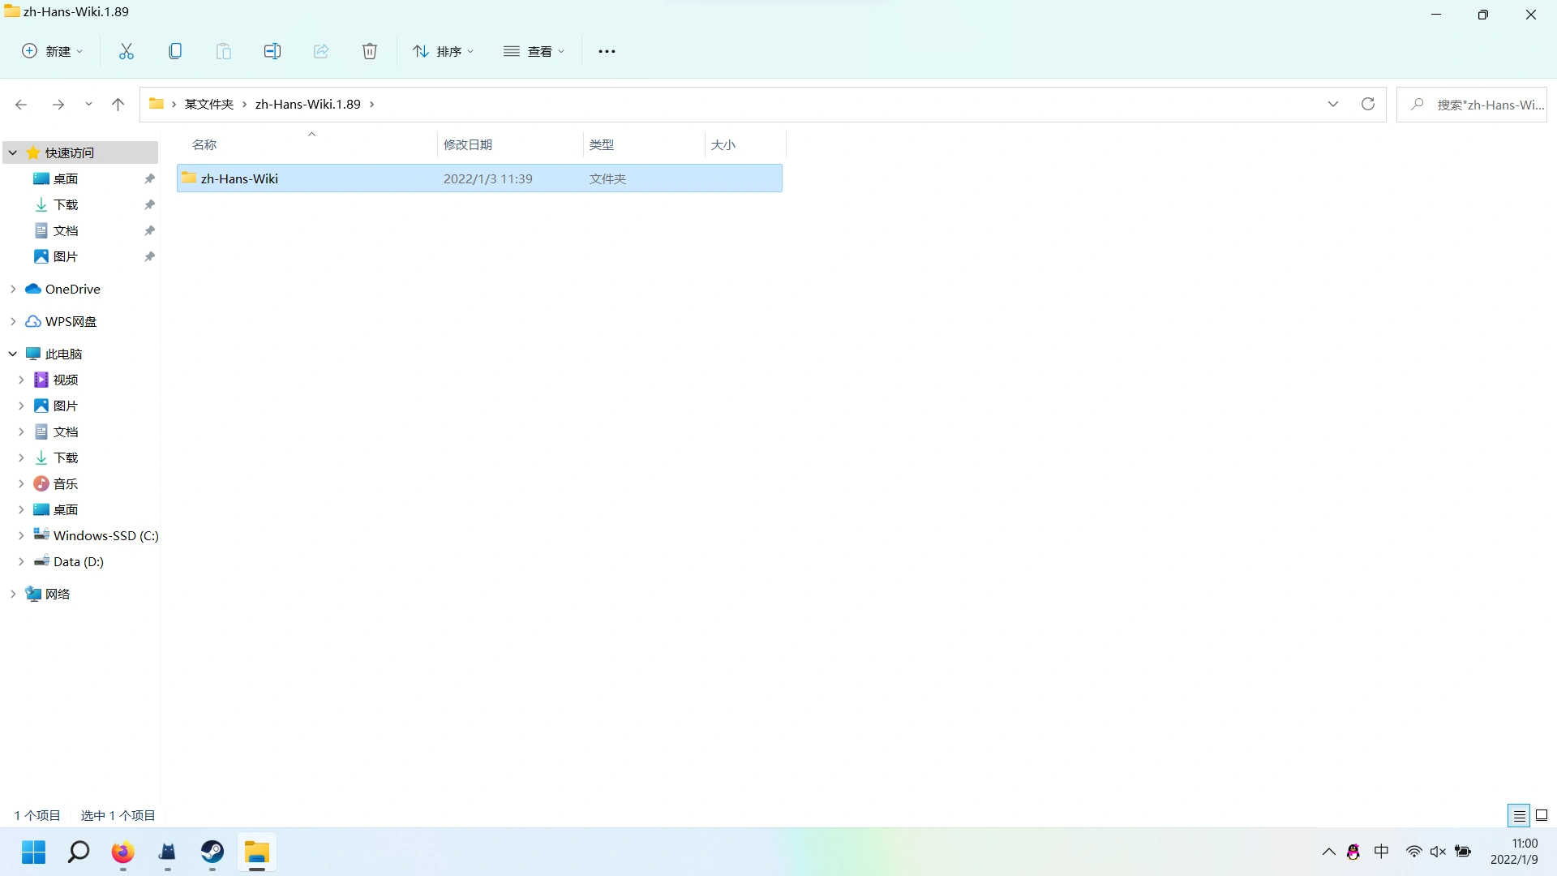Click the Cut scissors icon
Screen dimensions: 1557x876
click(127, 51)
